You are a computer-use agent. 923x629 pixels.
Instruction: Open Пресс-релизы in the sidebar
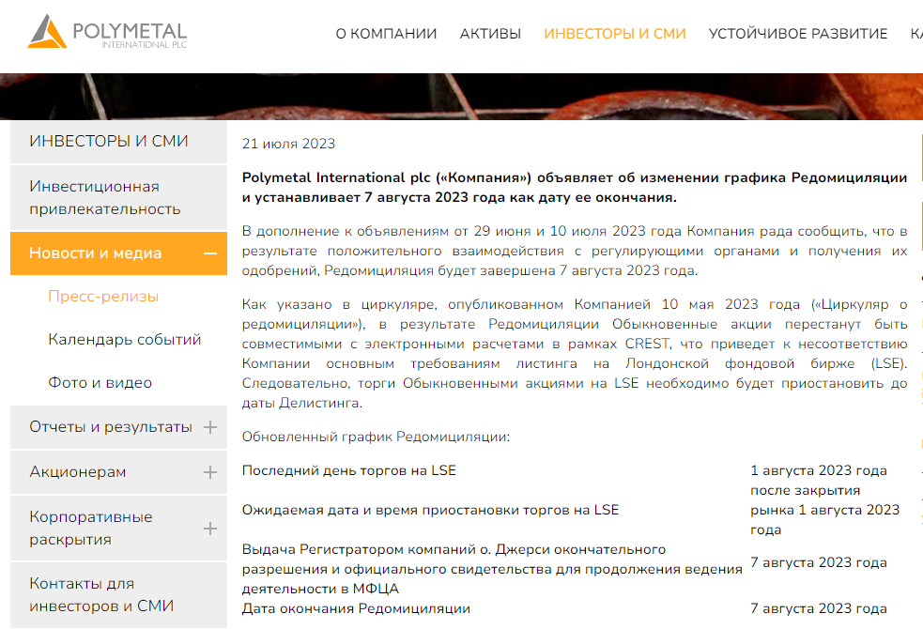103,297
